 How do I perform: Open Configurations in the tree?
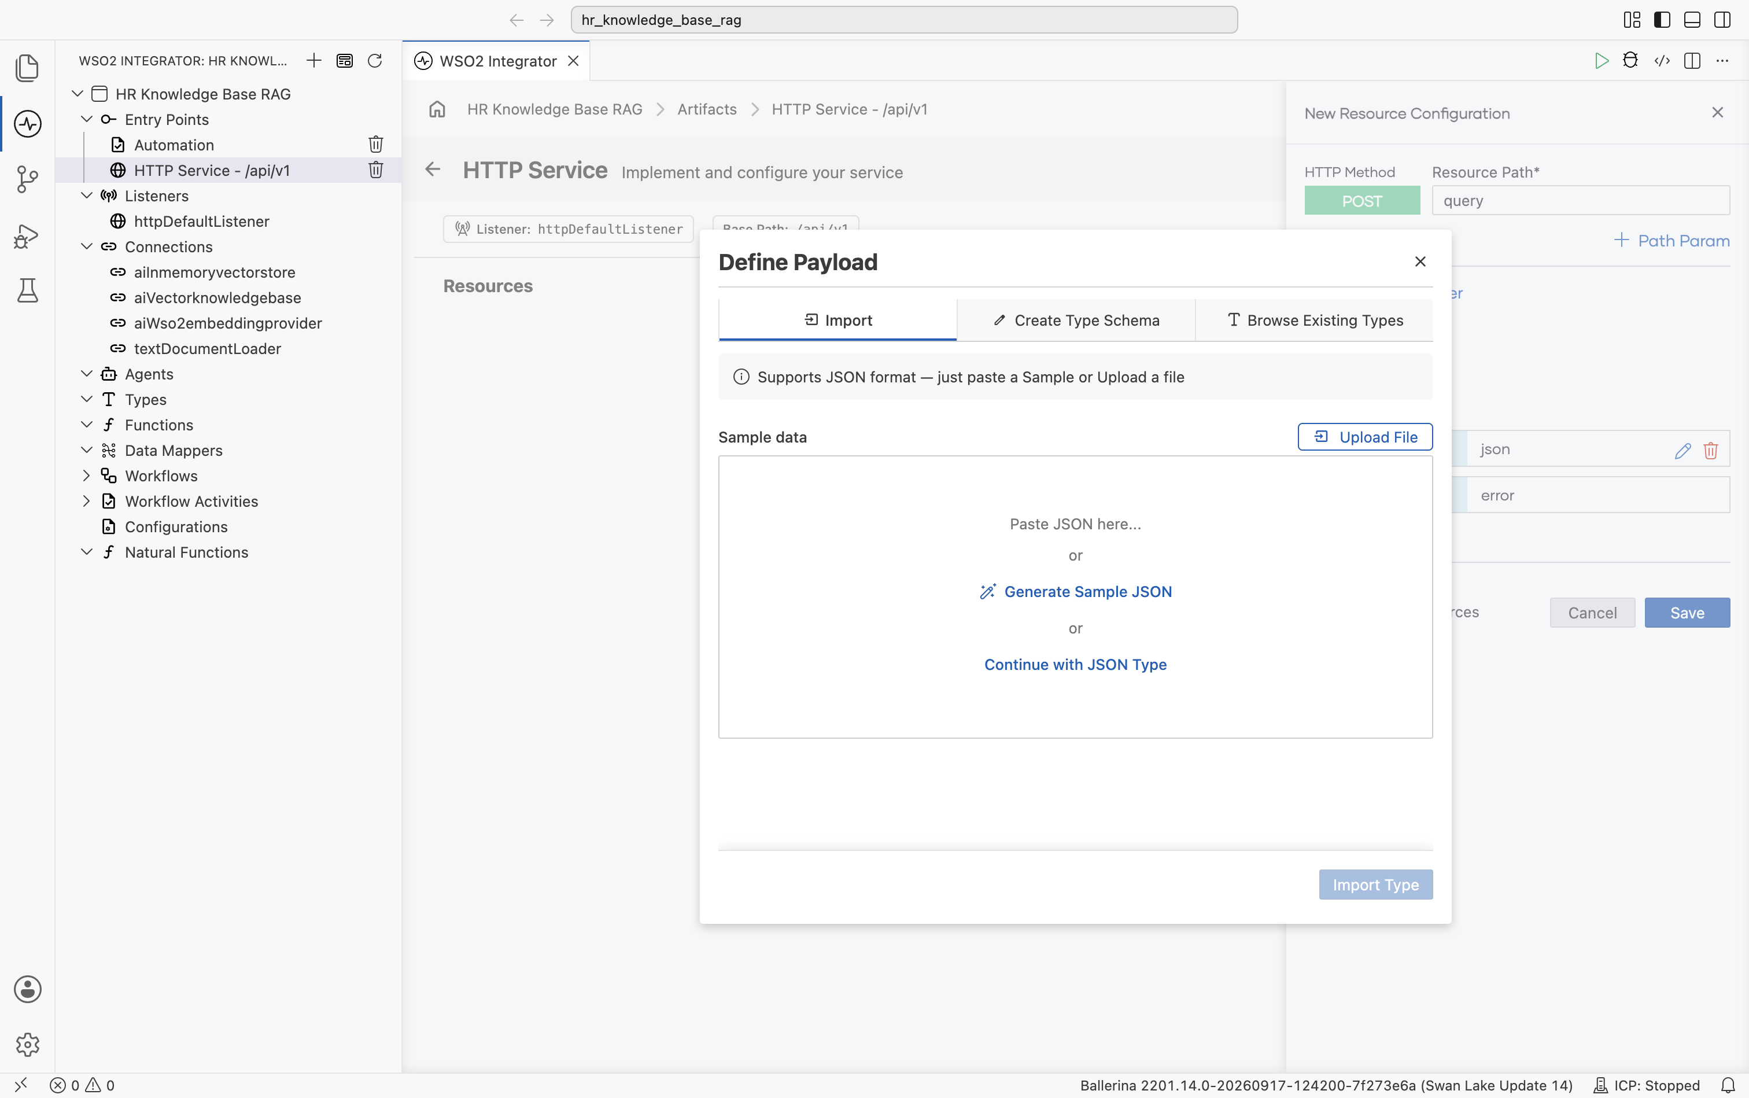click(x=176, y=526)
